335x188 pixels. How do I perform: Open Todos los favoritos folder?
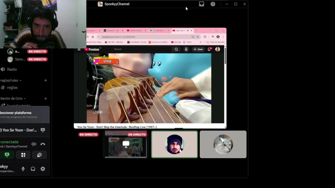[215, 42]
